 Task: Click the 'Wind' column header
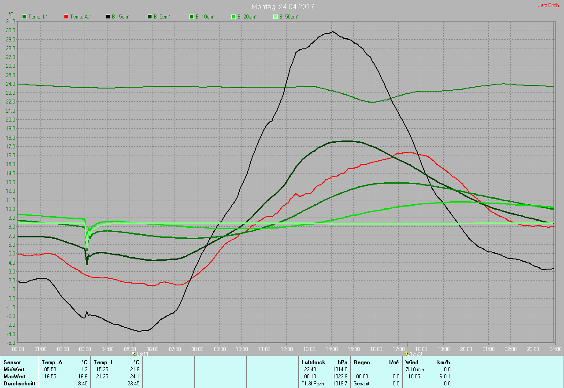coord(412,362)
